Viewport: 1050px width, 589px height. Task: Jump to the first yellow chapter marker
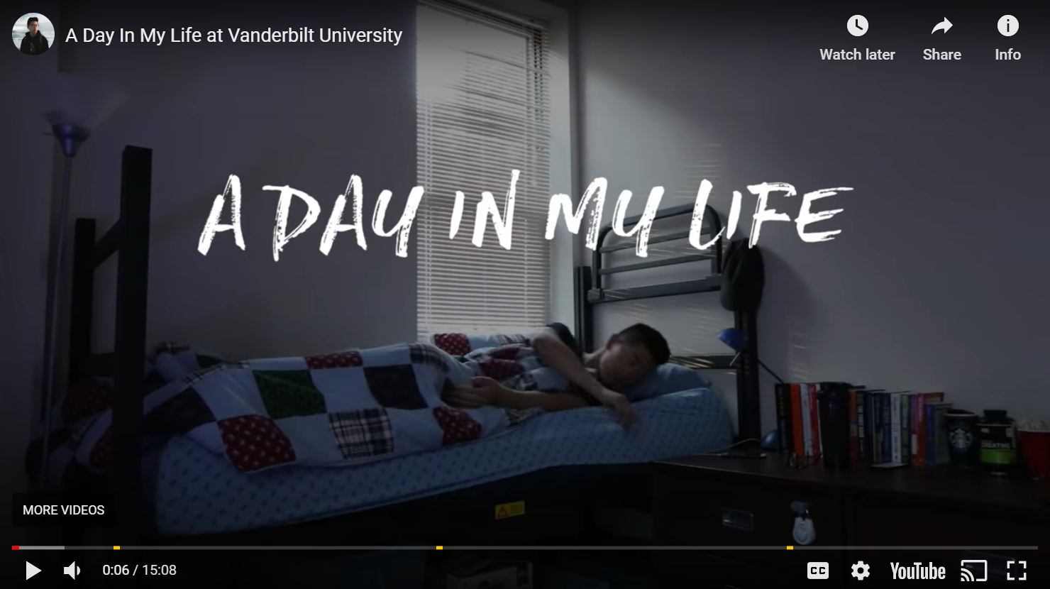(116, 548)
